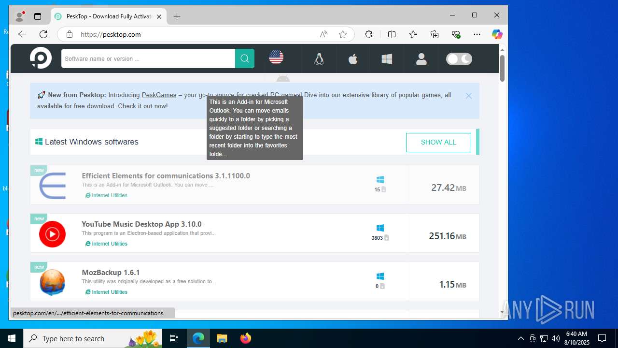This screenshot has height=348, width=618.
Task: Add page to favorites star
Action: [x=343, y=34]
